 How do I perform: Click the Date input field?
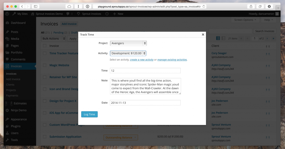tap(145, 103)
